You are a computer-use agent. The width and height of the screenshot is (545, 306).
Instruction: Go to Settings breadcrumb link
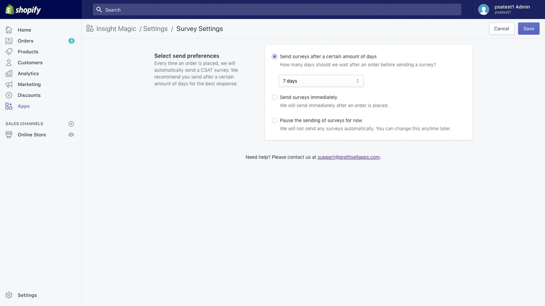coord(155,29)
